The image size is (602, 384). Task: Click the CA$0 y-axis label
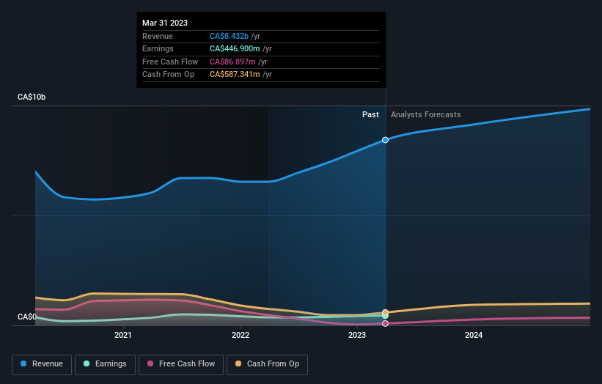(27, 317)
